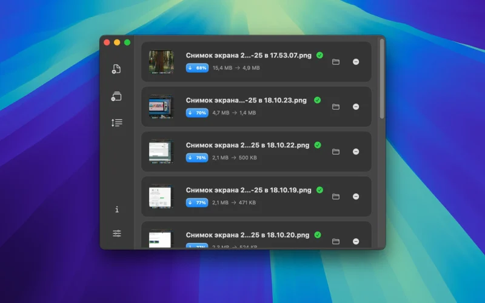The width and height of the screenshot is (485, 303).
Task: Click the 70% compression badge
Action: pyautogui.click(x=197, y=113)
